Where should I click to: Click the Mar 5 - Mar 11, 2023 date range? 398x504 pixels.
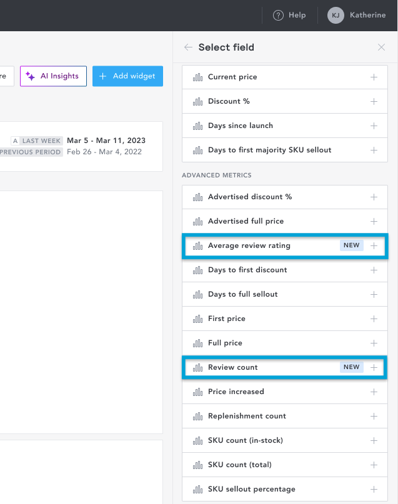(106, 141)
